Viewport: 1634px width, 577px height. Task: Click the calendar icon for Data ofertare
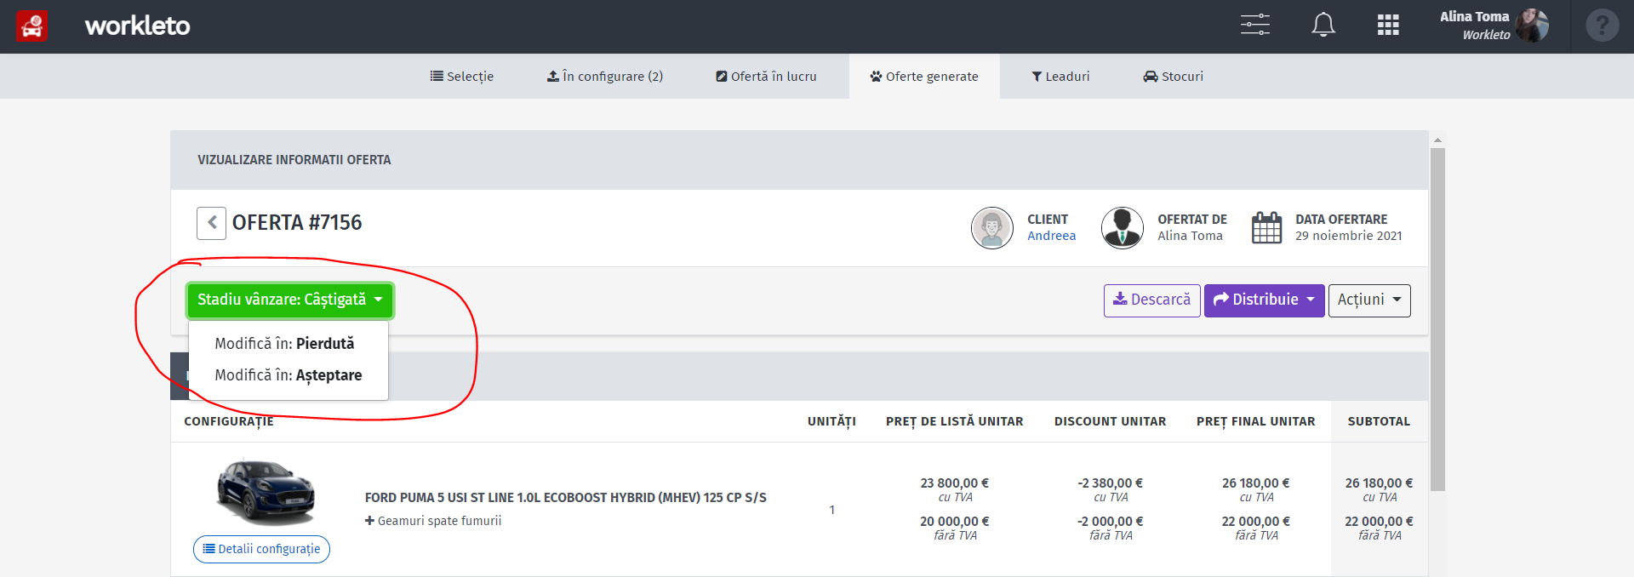click(x=1266, y=228)
